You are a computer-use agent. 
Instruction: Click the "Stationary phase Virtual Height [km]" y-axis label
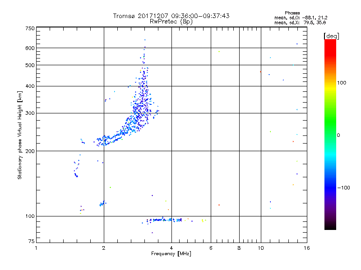click(x=20, y=135)
